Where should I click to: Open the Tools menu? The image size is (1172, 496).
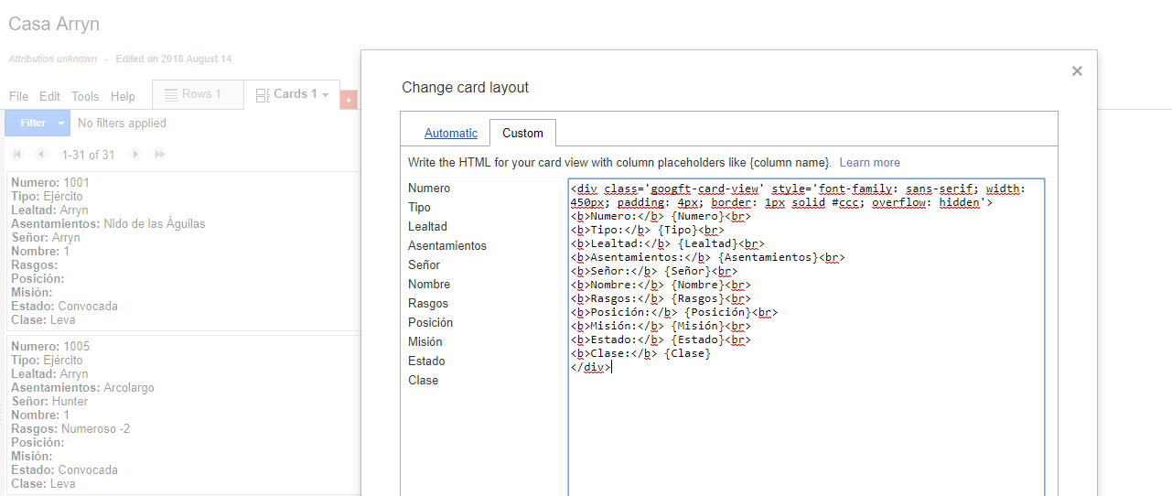(85, 96)
